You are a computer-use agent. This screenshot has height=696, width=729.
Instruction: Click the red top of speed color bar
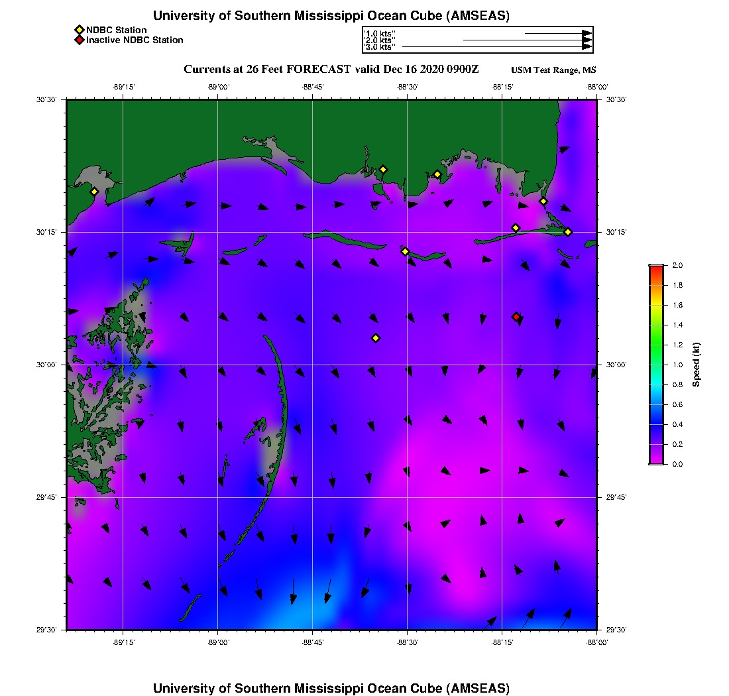pos(655,267)
